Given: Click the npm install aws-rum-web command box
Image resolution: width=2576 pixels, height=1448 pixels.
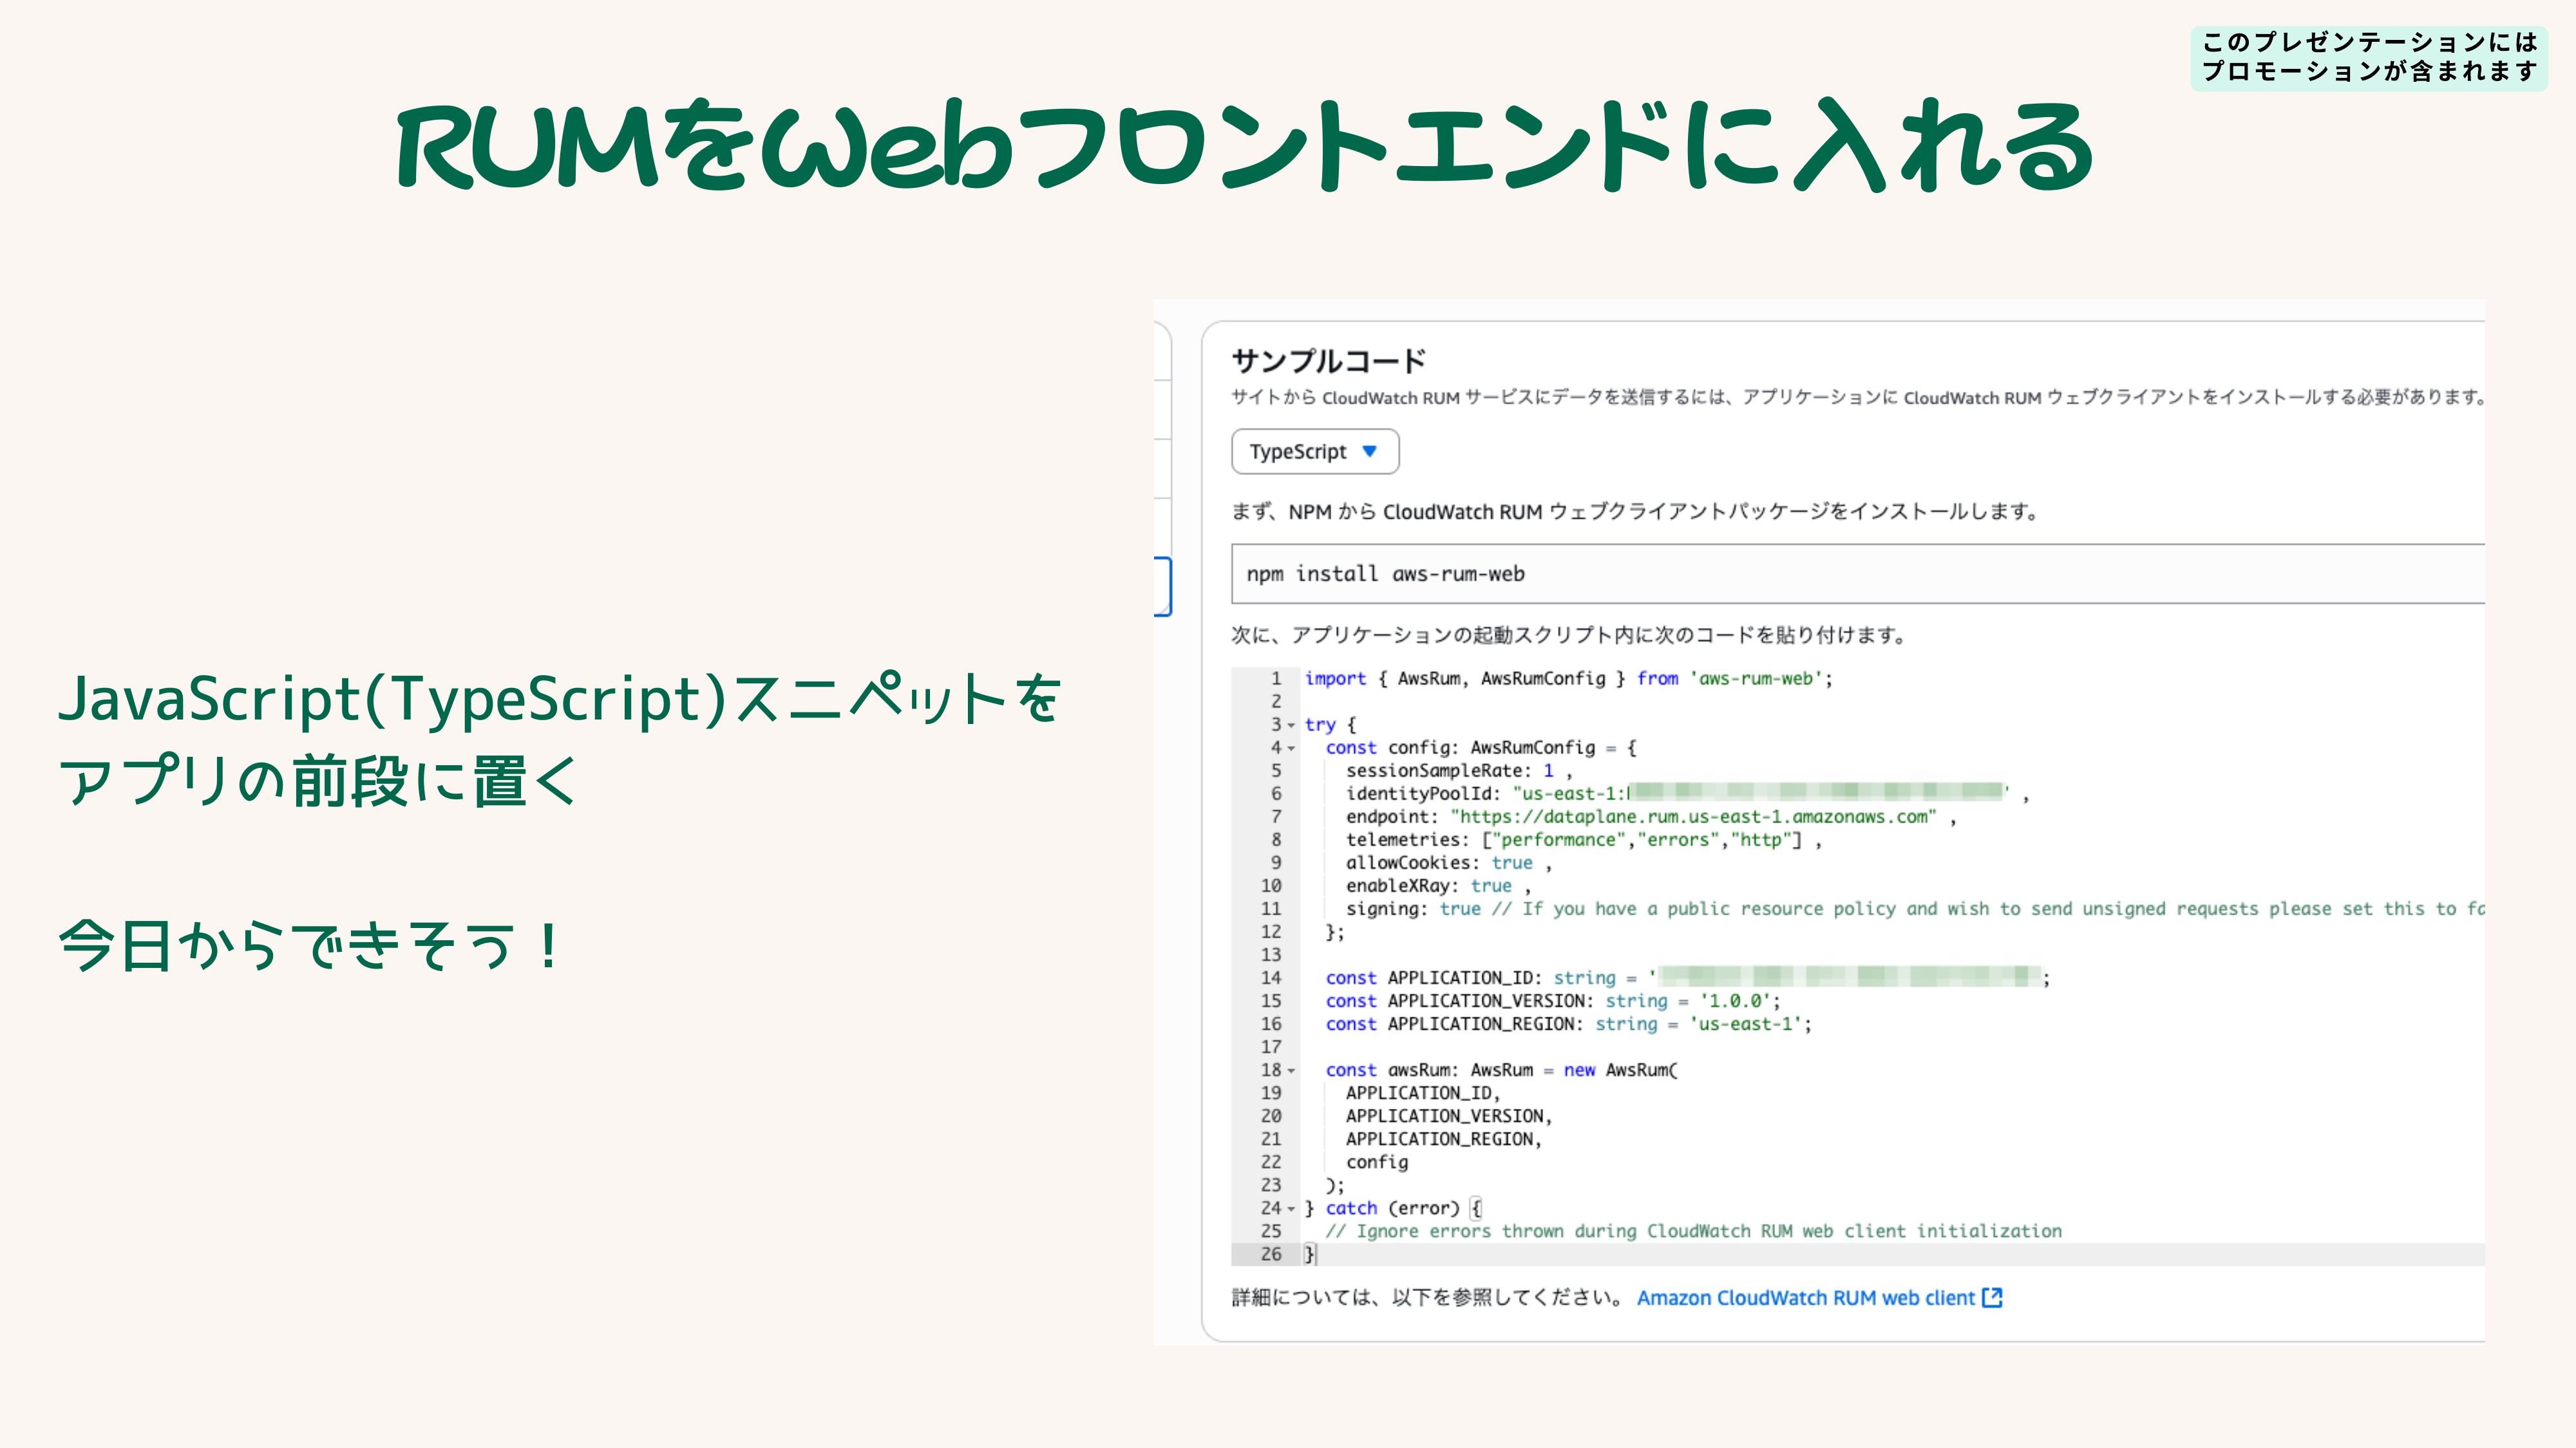Looking at the screenshot, I should pyautogui.click(x=1857, y=573).
